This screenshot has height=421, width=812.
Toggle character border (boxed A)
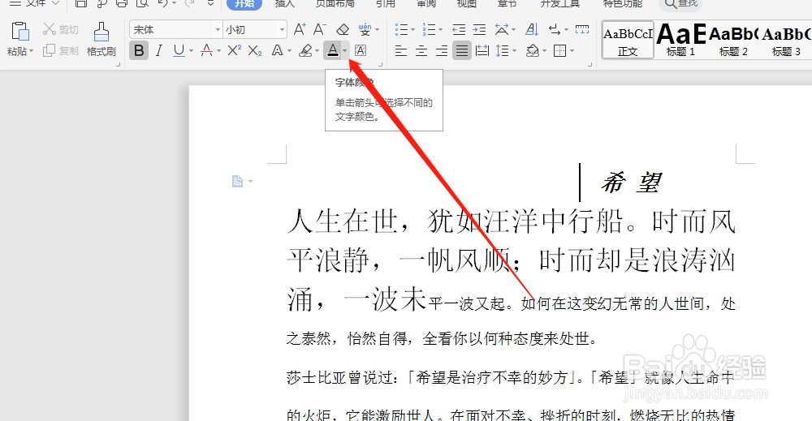pos(361,50)
